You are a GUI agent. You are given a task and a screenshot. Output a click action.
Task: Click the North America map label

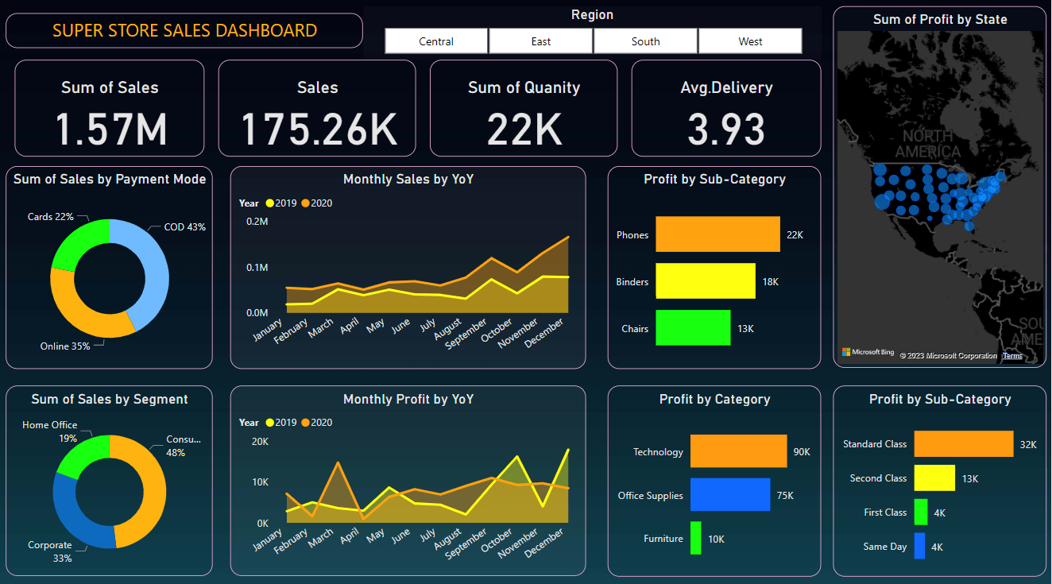[928, 144]
